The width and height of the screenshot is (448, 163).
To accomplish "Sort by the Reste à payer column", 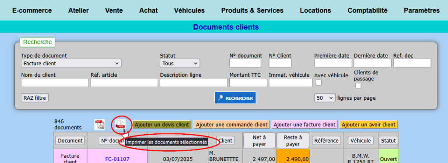I will click(x=293, y=140).
